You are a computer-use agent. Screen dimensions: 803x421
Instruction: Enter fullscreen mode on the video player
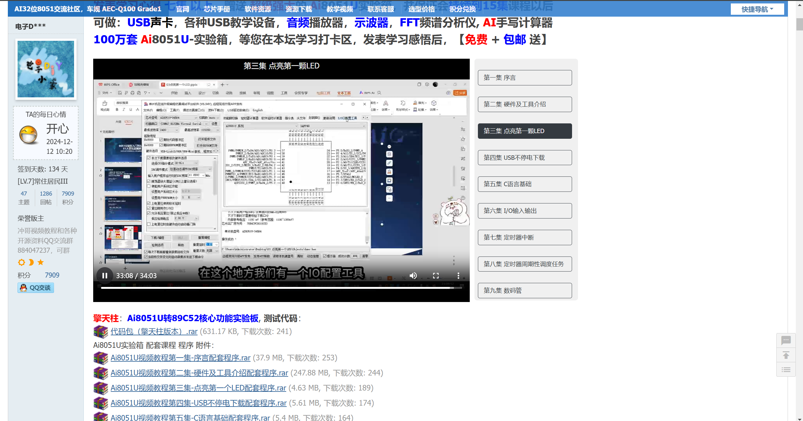coord(436,276)
